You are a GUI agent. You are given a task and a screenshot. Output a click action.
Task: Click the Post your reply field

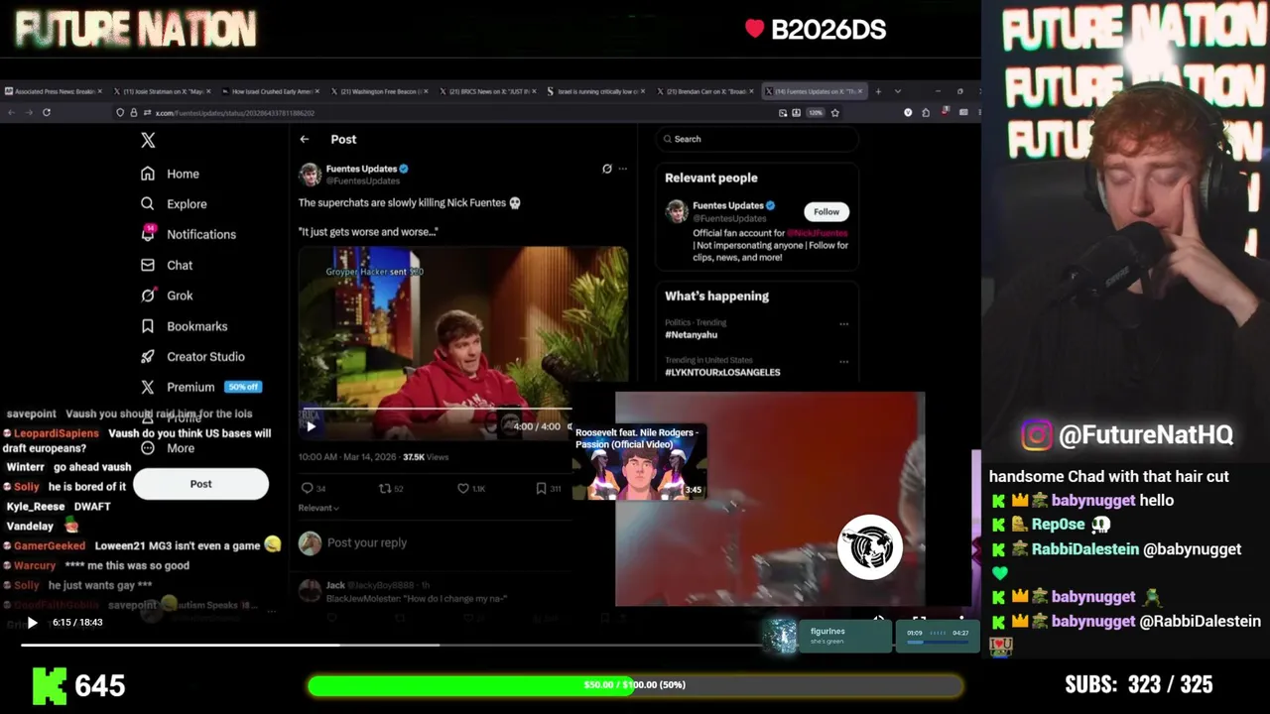[x=367, y=542]
